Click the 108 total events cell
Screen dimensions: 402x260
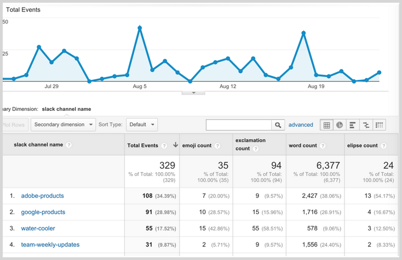pyautogui.click(x=147, y=196)
